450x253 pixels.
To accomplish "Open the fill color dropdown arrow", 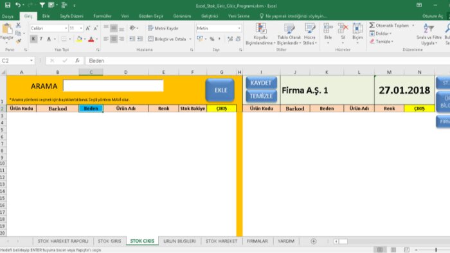I will pyautogui.click(x=85, y=39).
